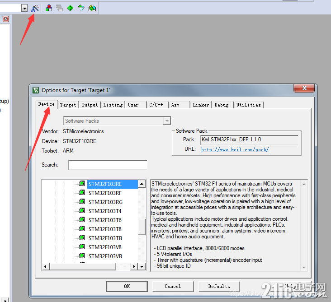
Task: Select STM32F103VB device
Action: [105, 256]
